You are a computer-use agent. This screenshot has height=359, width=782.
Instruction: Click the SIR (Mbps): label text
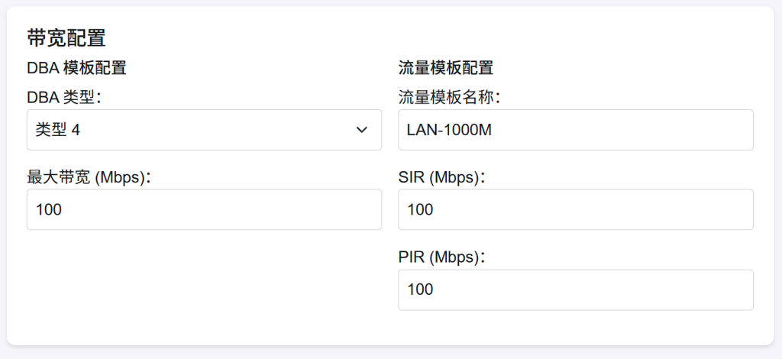441,177
